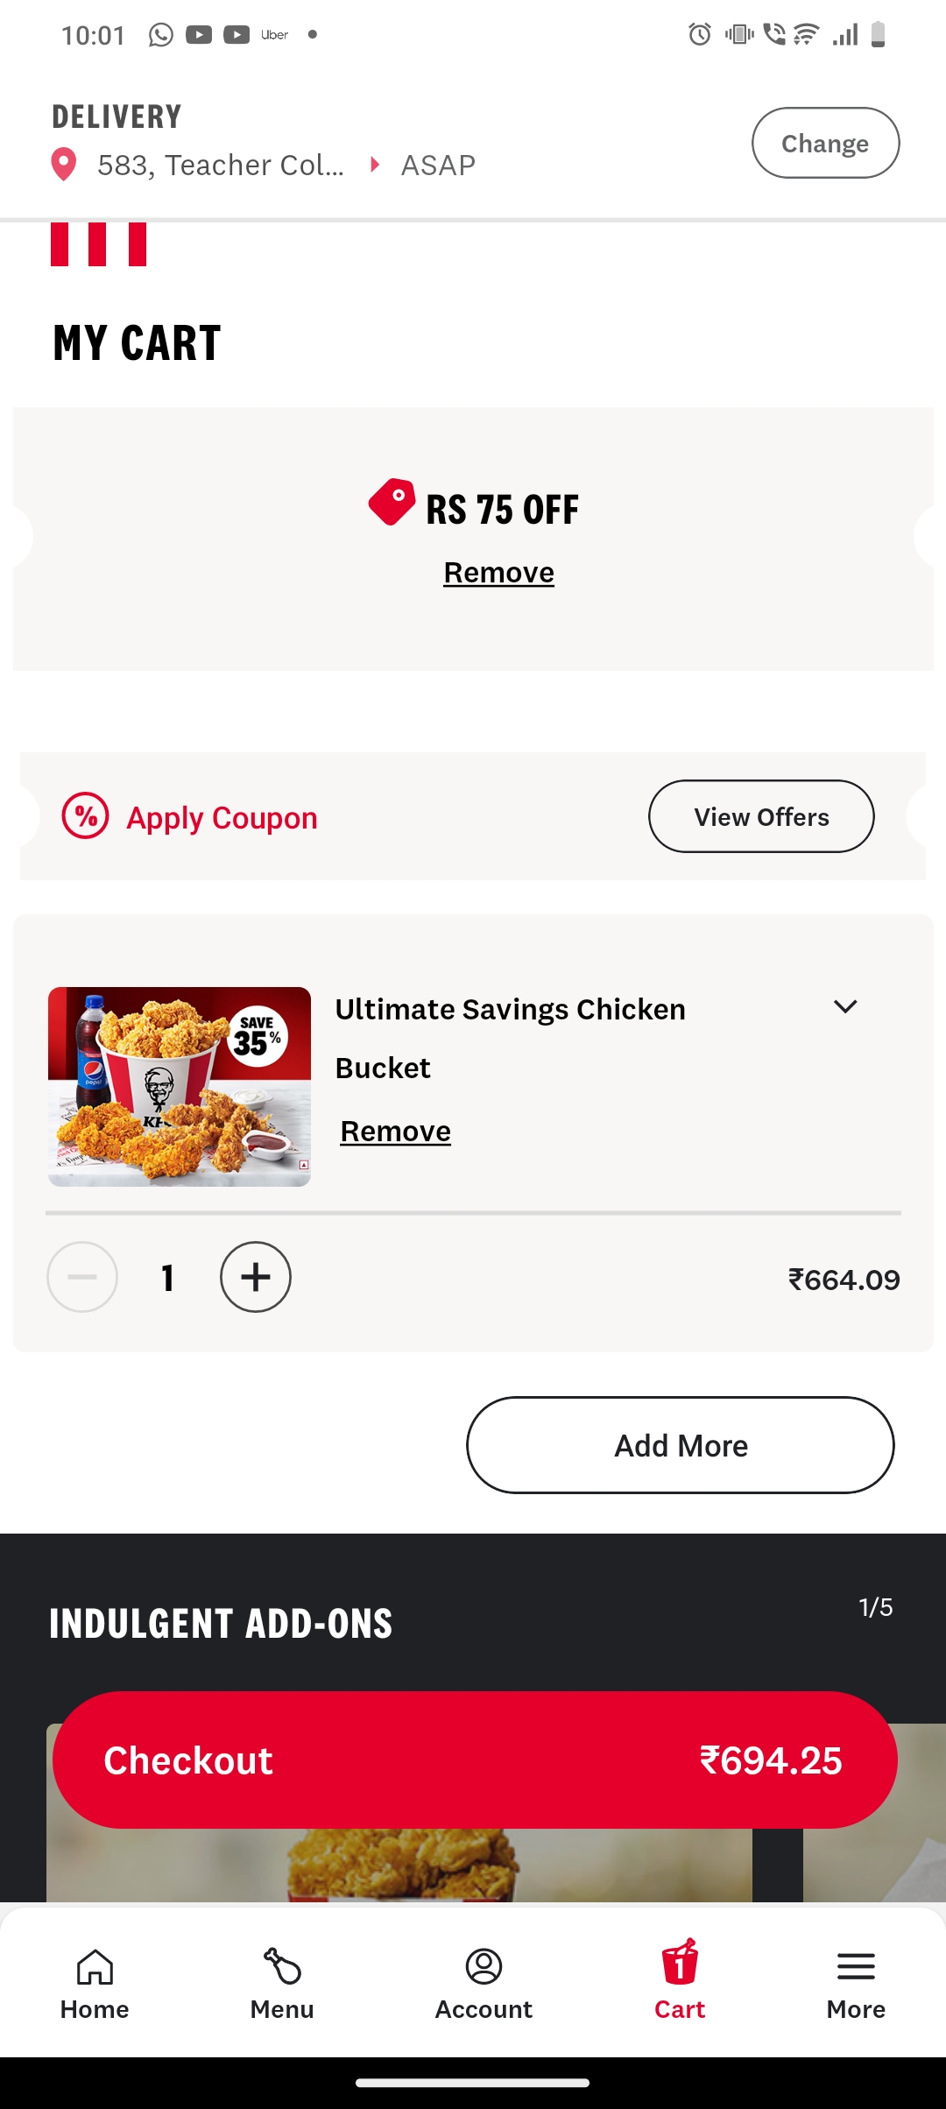Expand Ultimate Savings Chicken Bucket details
Image resolution: width=946 pixels, height=2109 pixels.
(845, 1007)
